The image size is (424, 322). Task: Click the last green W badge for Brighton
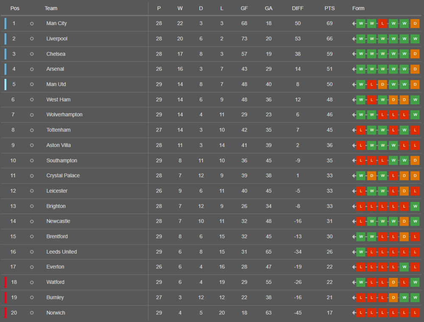pos(415,206)
